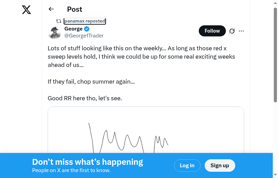Open the @George1Trader handle link
The width and height of the screenshot is (278, 178).
click(x=84, y=35)
